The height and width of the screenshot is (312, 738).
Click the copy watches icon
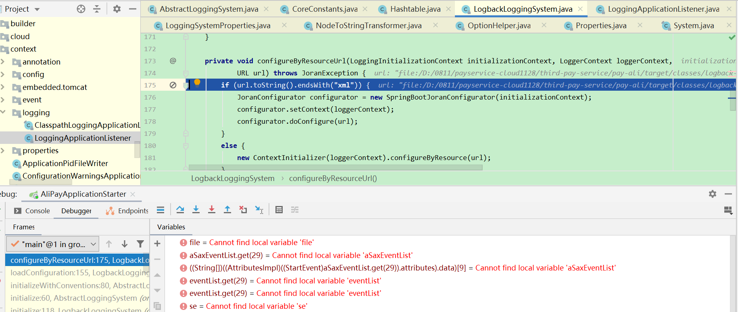[157, 306]
